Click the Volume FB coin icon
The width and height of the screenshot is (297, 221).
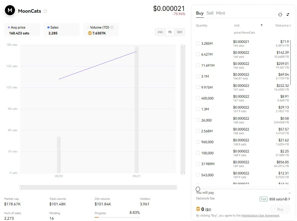tap(90, 33)
